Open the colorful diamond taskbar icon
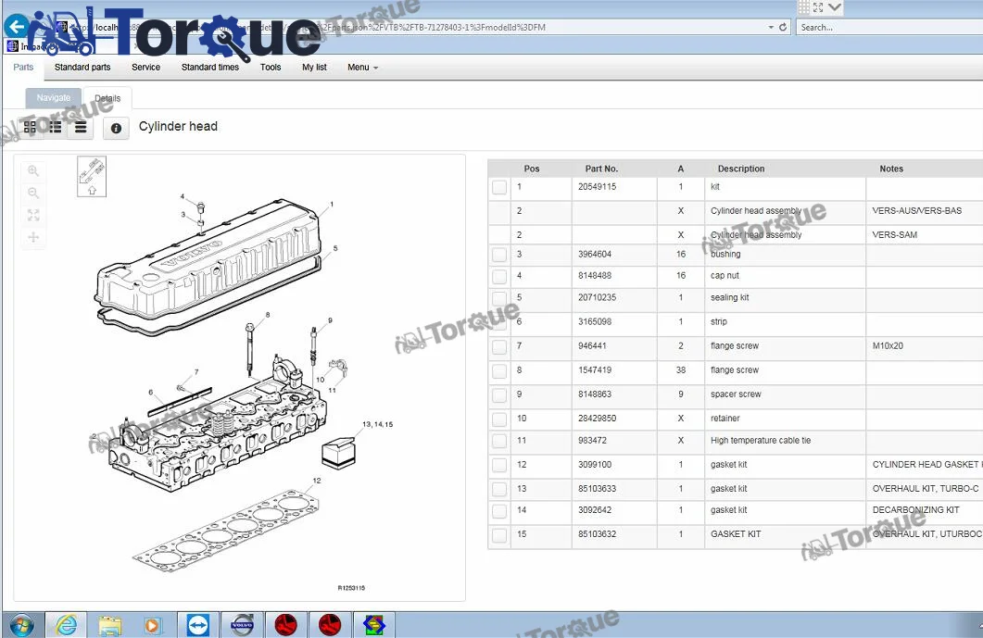983x638 pixels. click(x=374, y=625)
